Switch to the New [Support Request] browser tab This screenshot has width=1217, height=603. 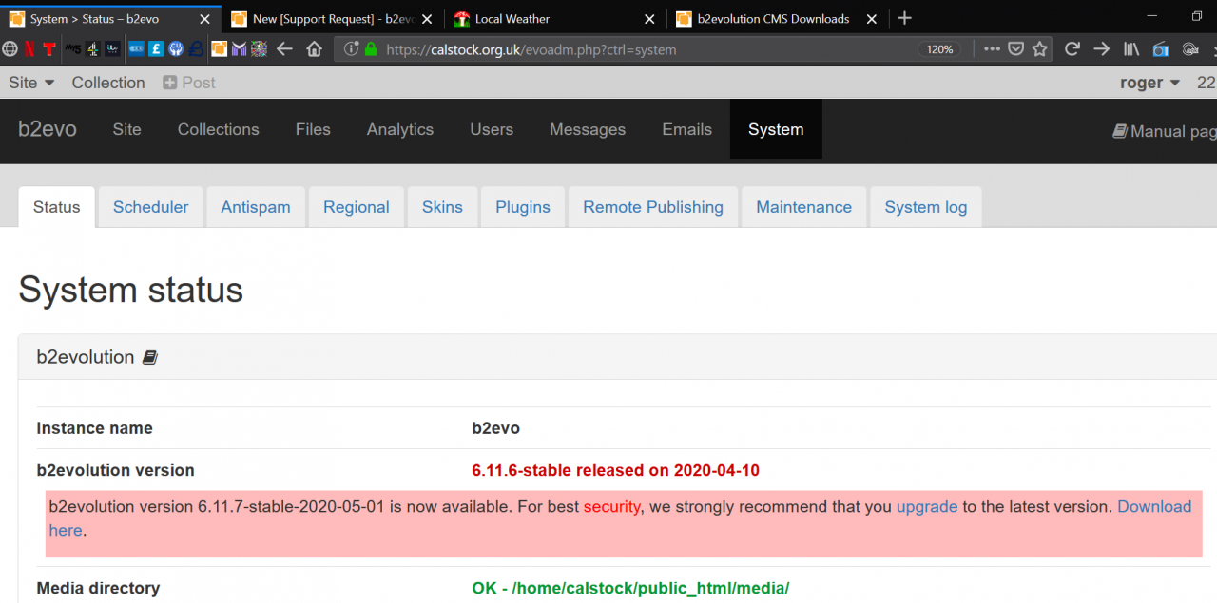[332, 19]
